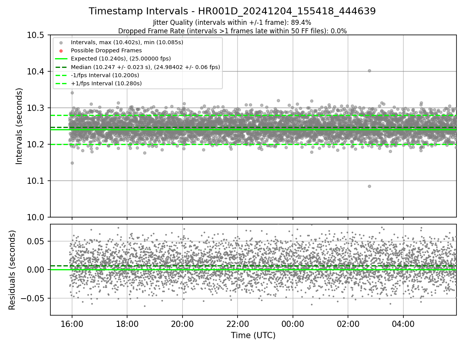Click the '16:00' x-axis tick label
This screenshot has height=349, width=465.
pos(72,324)
